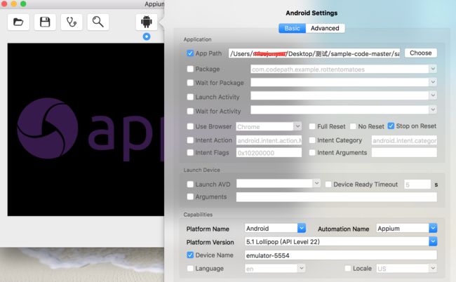Uncheck the Device Name checkbox
This screenshot has height=282, width=456.
coord(190,255)
